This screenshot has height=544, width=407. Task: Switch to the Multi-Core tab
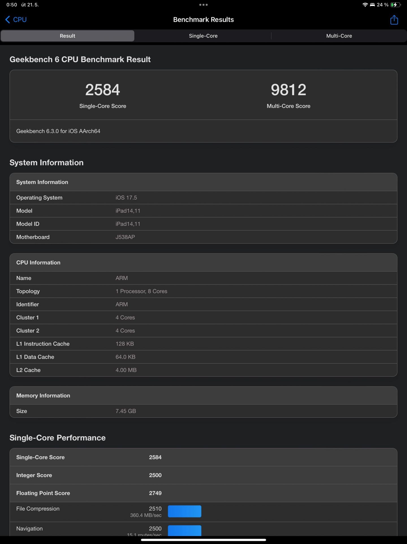point(339,36)
